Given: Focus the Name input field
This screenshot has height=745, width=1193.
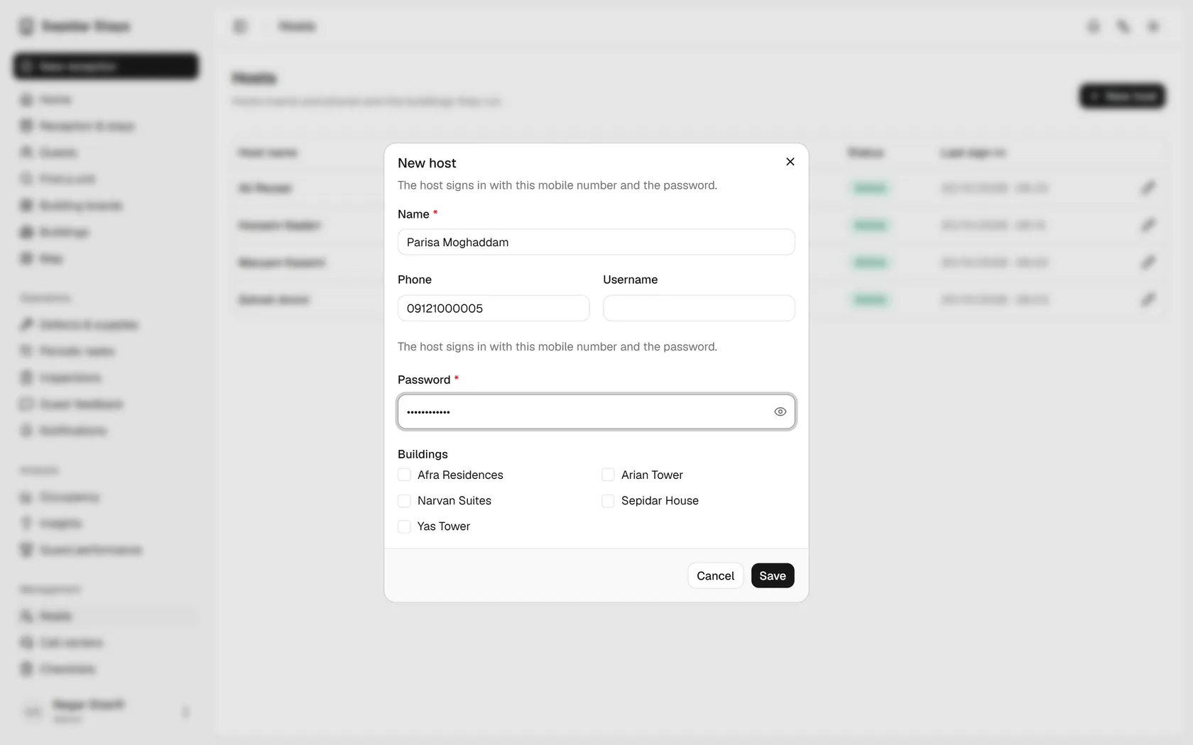Looking at the screenshot, I should pyautogui.click(x=596, y=242).
